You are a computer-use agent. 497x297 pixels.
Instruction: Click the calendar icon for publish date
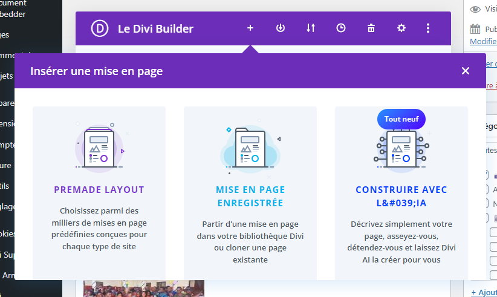pyautogui.click(x=476, y=29)
